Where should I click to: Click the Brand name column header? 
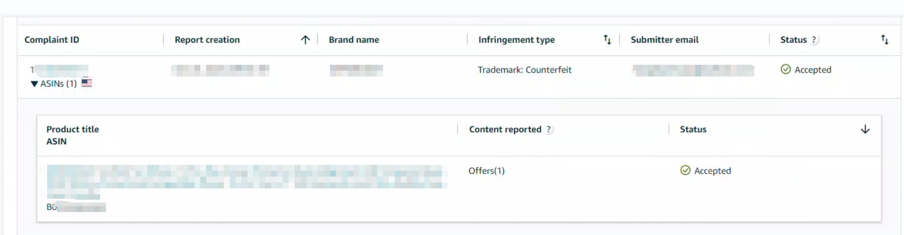tap(354, 40)
